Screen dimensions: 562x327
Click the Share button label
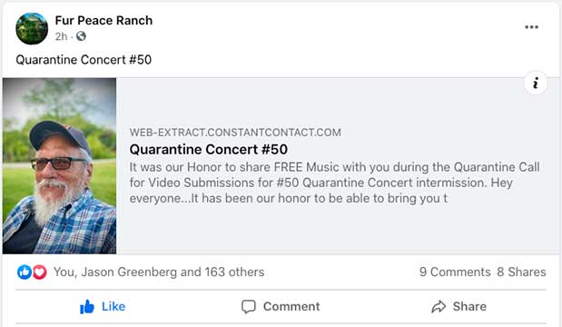tap(469, 307)
